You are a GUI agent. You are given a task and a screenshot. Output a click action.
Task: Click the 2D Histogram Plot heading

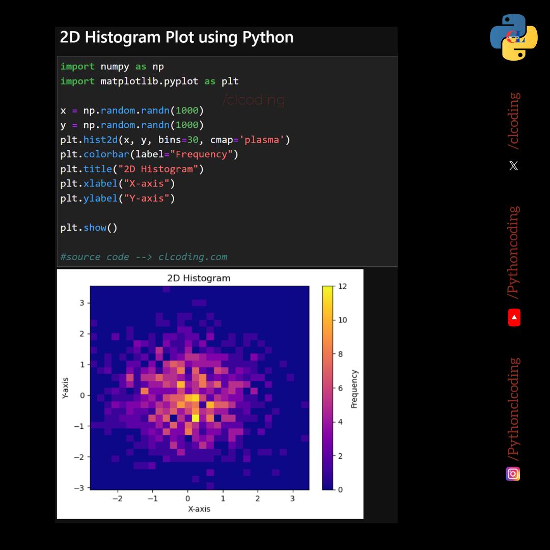tap(176, 37)
